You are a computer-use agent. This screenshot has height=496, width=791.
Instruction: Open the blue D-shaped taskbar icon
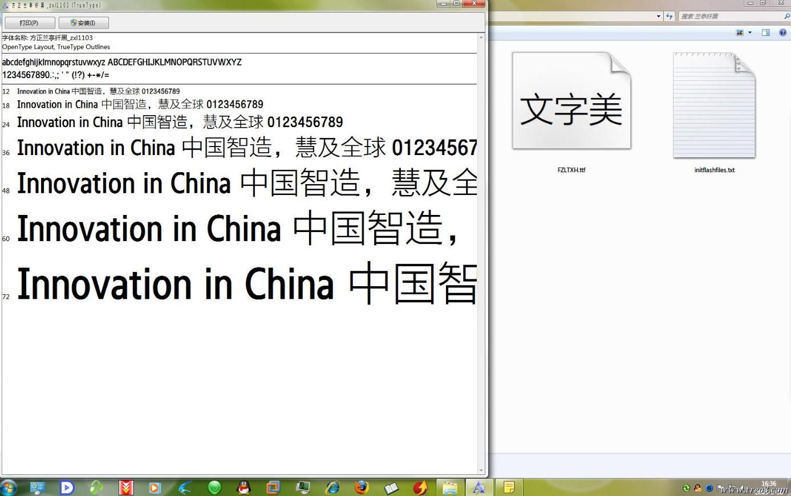(67, 487)
